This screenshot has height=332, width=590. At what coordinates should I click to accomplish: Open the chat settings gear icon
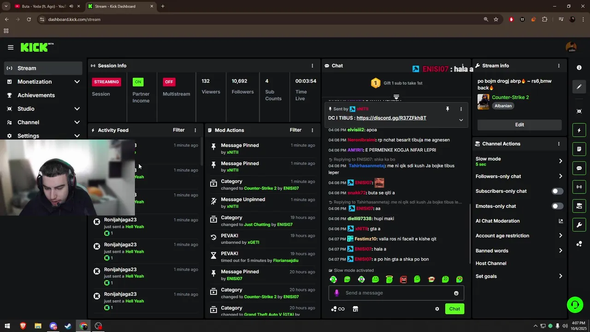pos(437,309)
